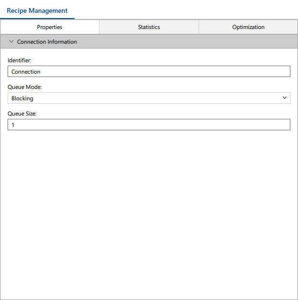Screen dimensions: 298x300
Task: Switch to the Properties tab
Action: [x=49, y=27]
